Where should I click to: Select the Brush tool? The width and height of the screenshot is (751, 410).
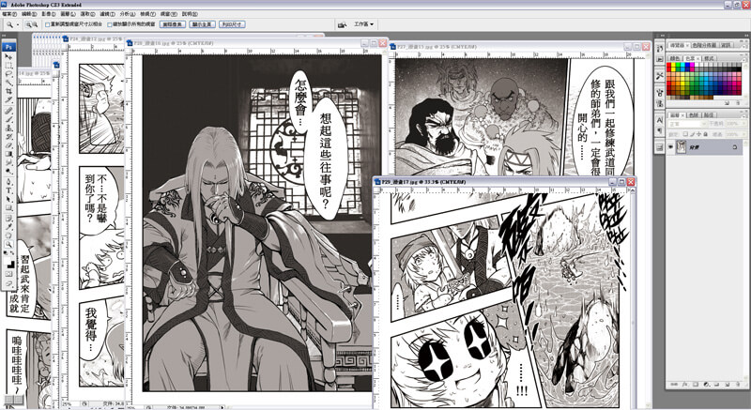pyautogui.click(x=8, y=119)
